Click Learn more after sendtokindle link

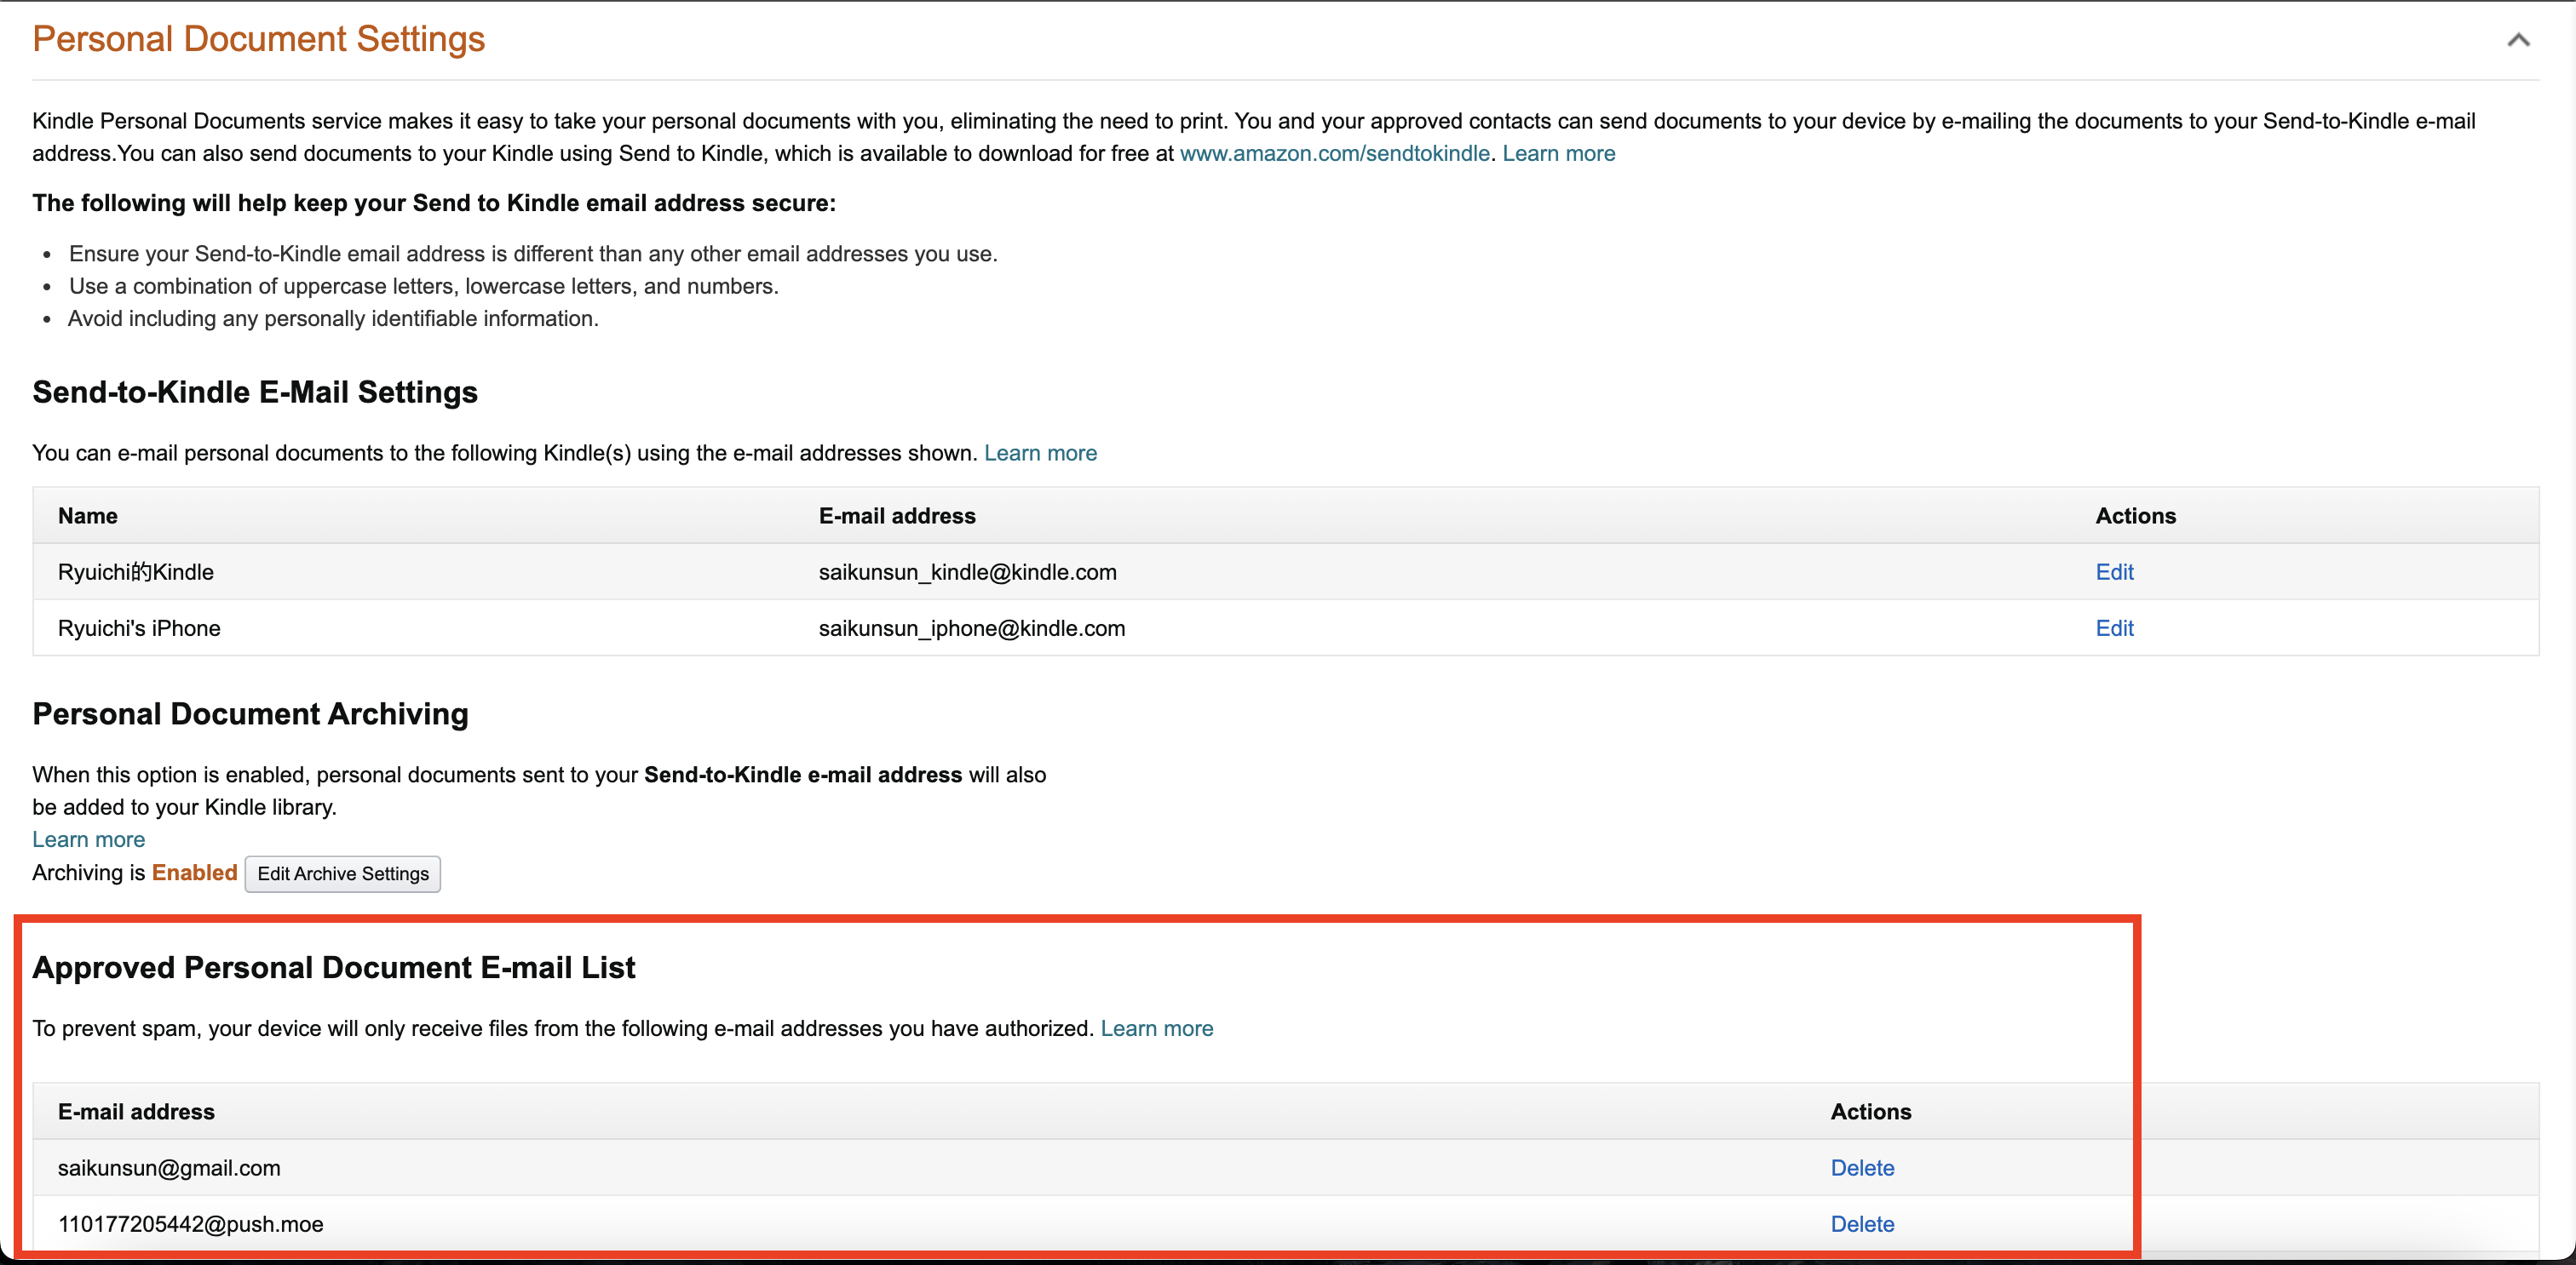pos(1558,153)
